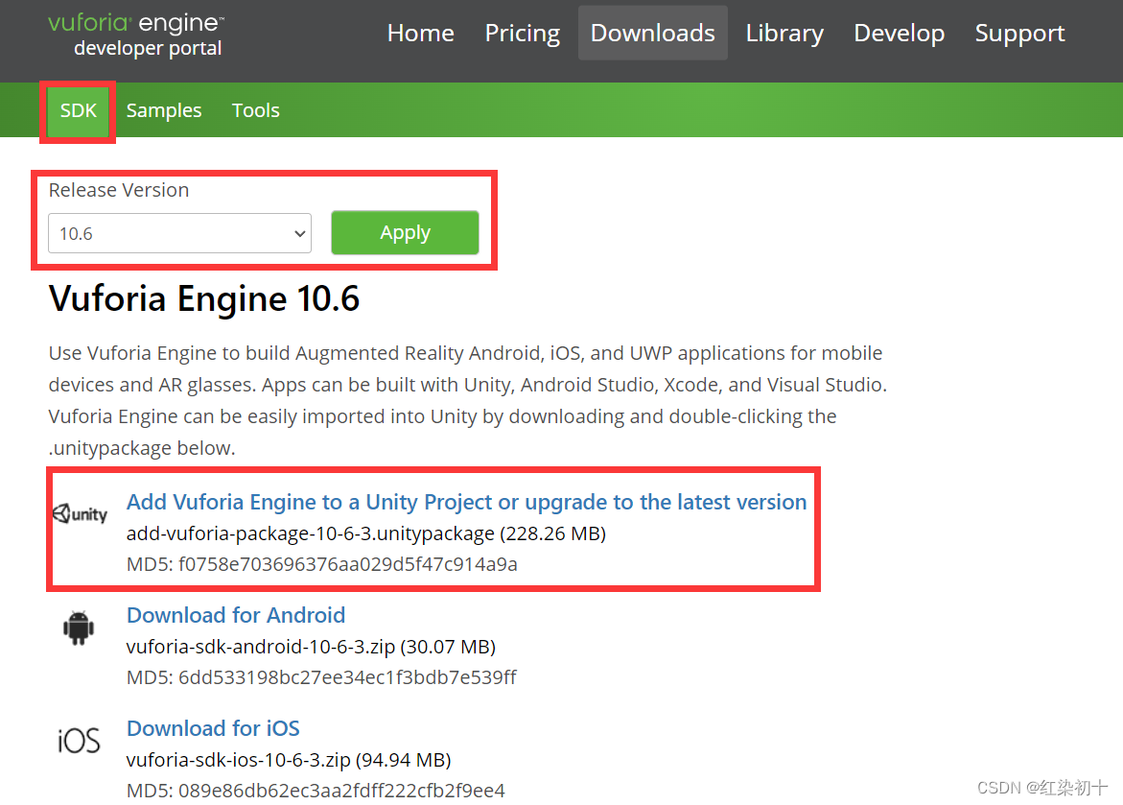
Task: Expand the Release Version 10.6 dropdown
Action: tap(179, 233)
